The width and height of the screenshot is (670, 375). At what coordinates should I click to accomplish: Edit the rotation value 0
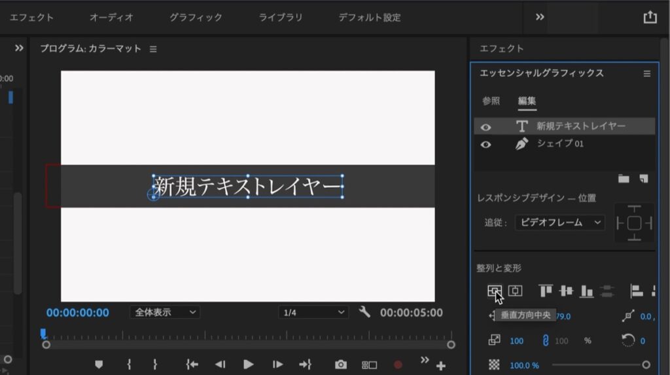coord(643,341)
